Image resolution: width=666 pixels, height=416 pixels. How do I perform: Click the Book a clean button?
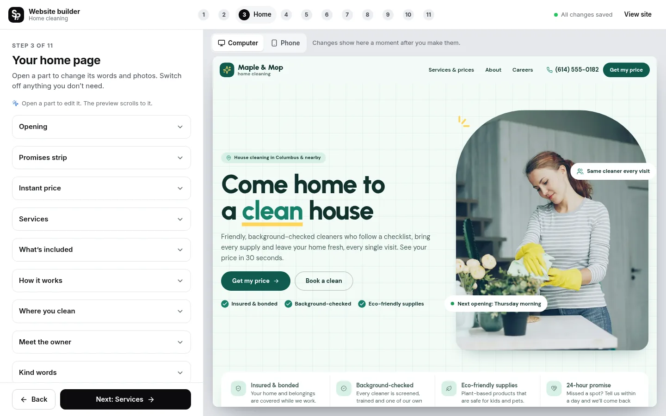point(324,281)
